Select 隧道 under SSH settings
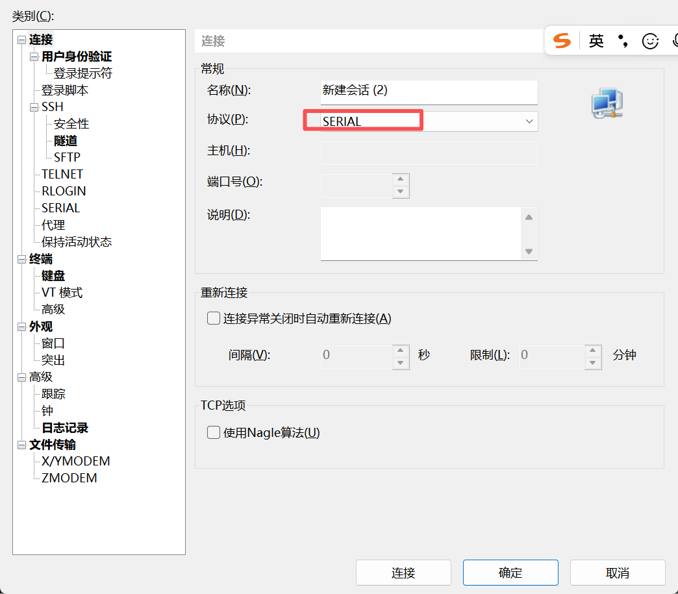Viewport: 678px width, 594px height. [65, 140]
